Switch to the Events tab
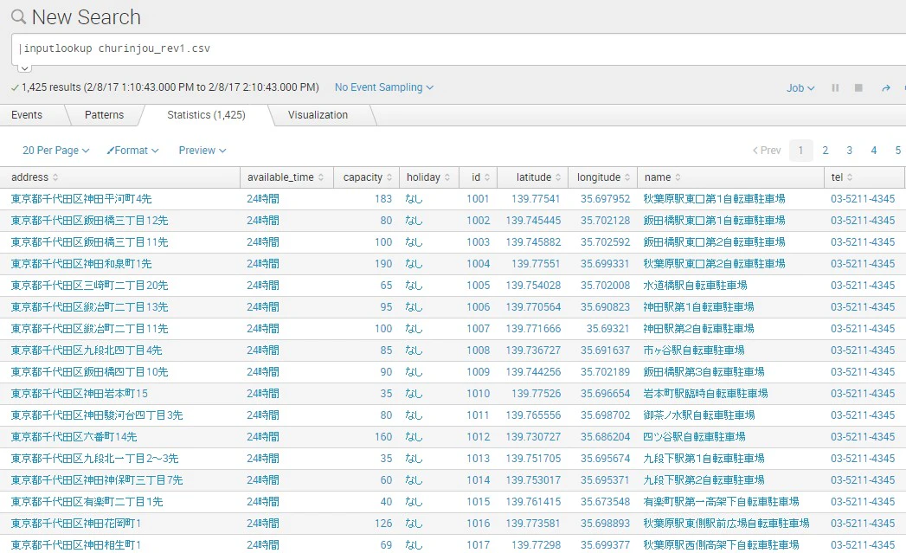The image size is (906, 553). point(27,115)
